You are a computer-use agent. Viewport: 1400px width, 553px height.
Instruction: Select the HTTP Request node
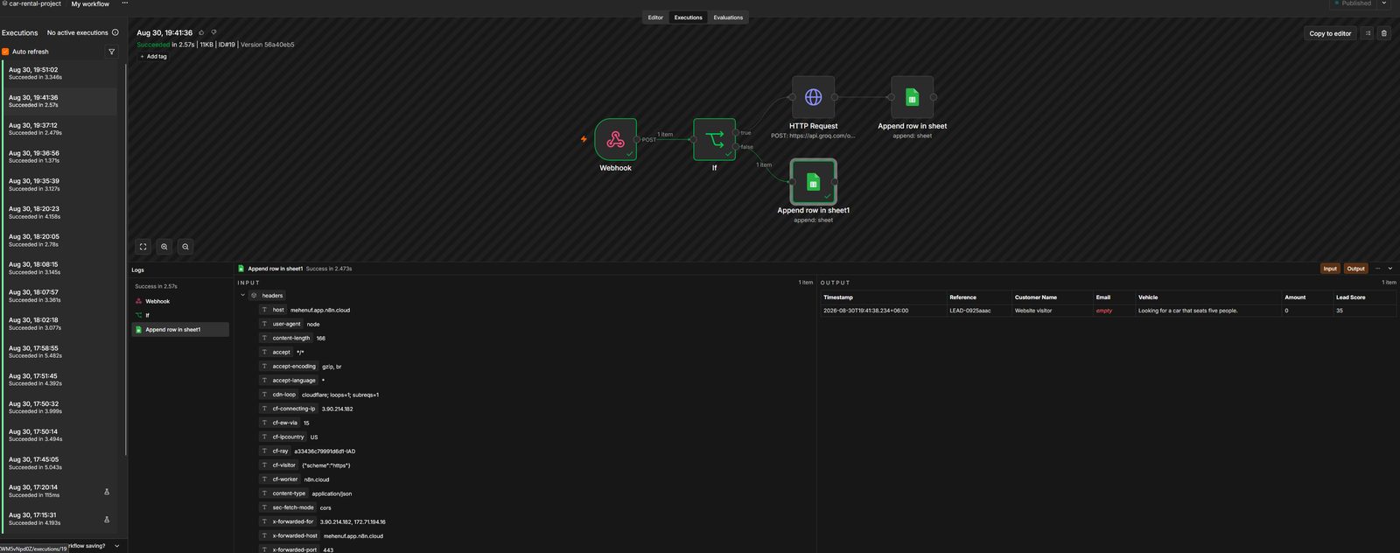pyautogui.click(x=813, y=97)
